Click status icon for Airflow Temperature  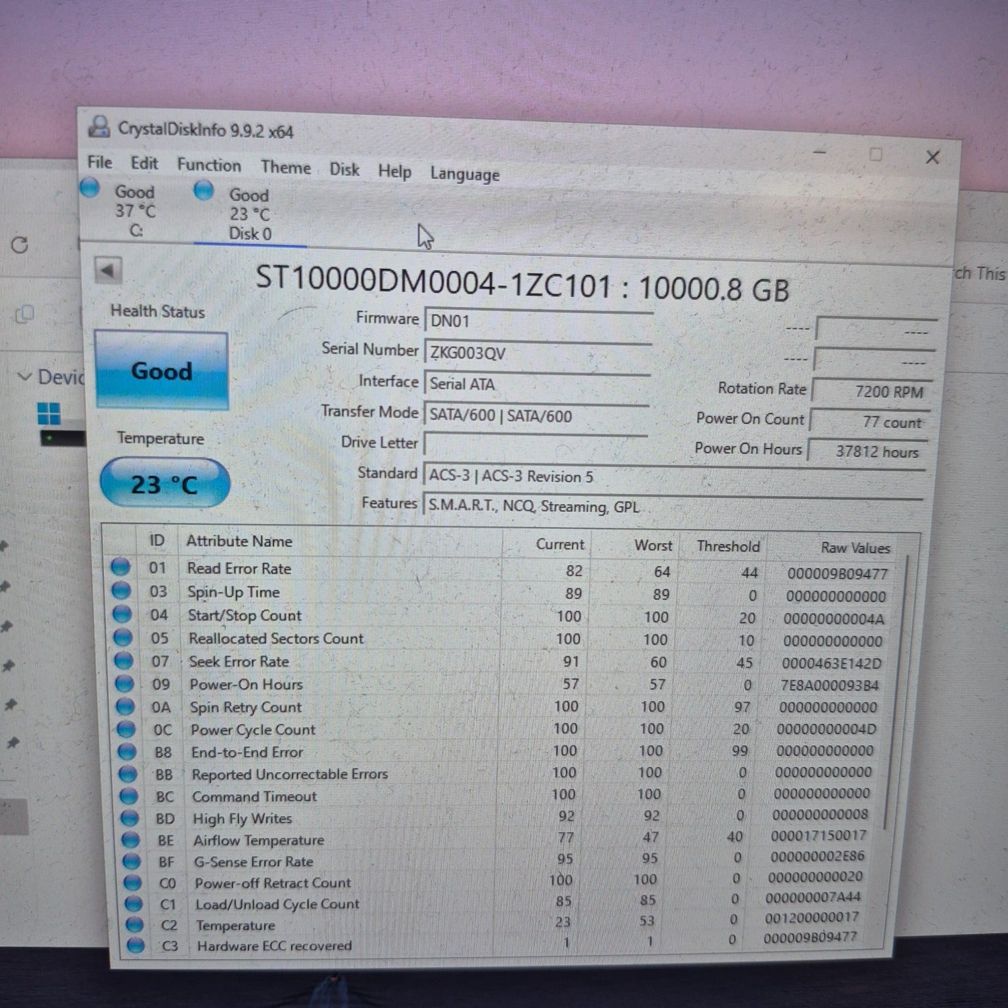(x=131, y=840)
